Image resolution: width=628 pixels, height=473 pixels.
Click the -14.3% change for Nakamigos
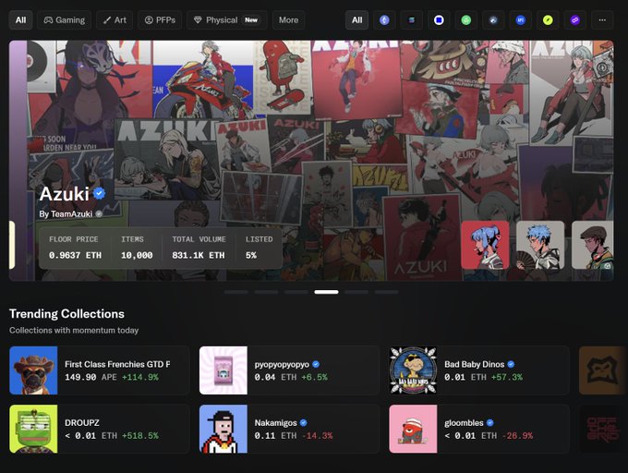pos(319,436)
